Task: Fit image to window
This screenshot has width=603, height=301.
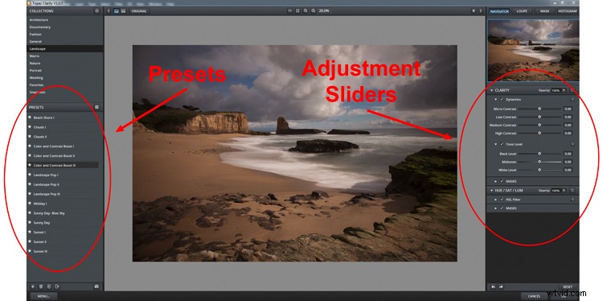Action: pos(297,11)
